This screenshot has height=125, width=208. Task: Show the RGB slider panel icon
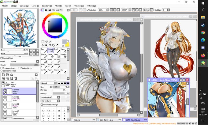(46, 10)
